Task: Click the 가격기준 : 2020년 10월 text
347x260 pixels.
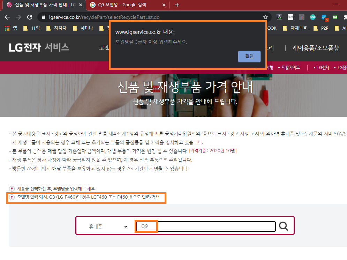Action: 212,151
